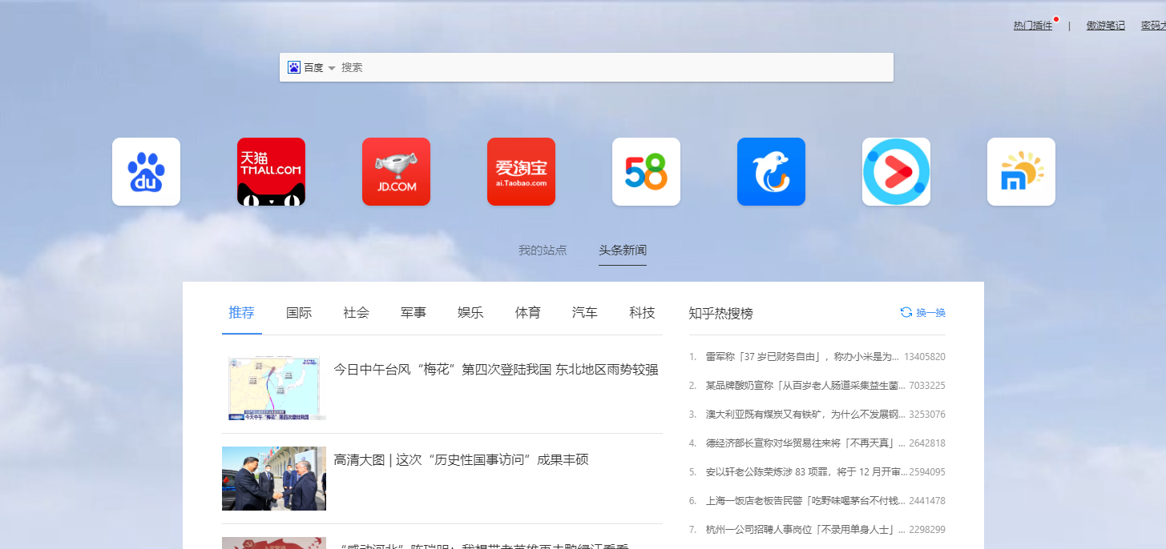Screen dimensions: 1166x549
Task: Click the 知乎热搜榜 heading
Action: [x=720, y=313]
